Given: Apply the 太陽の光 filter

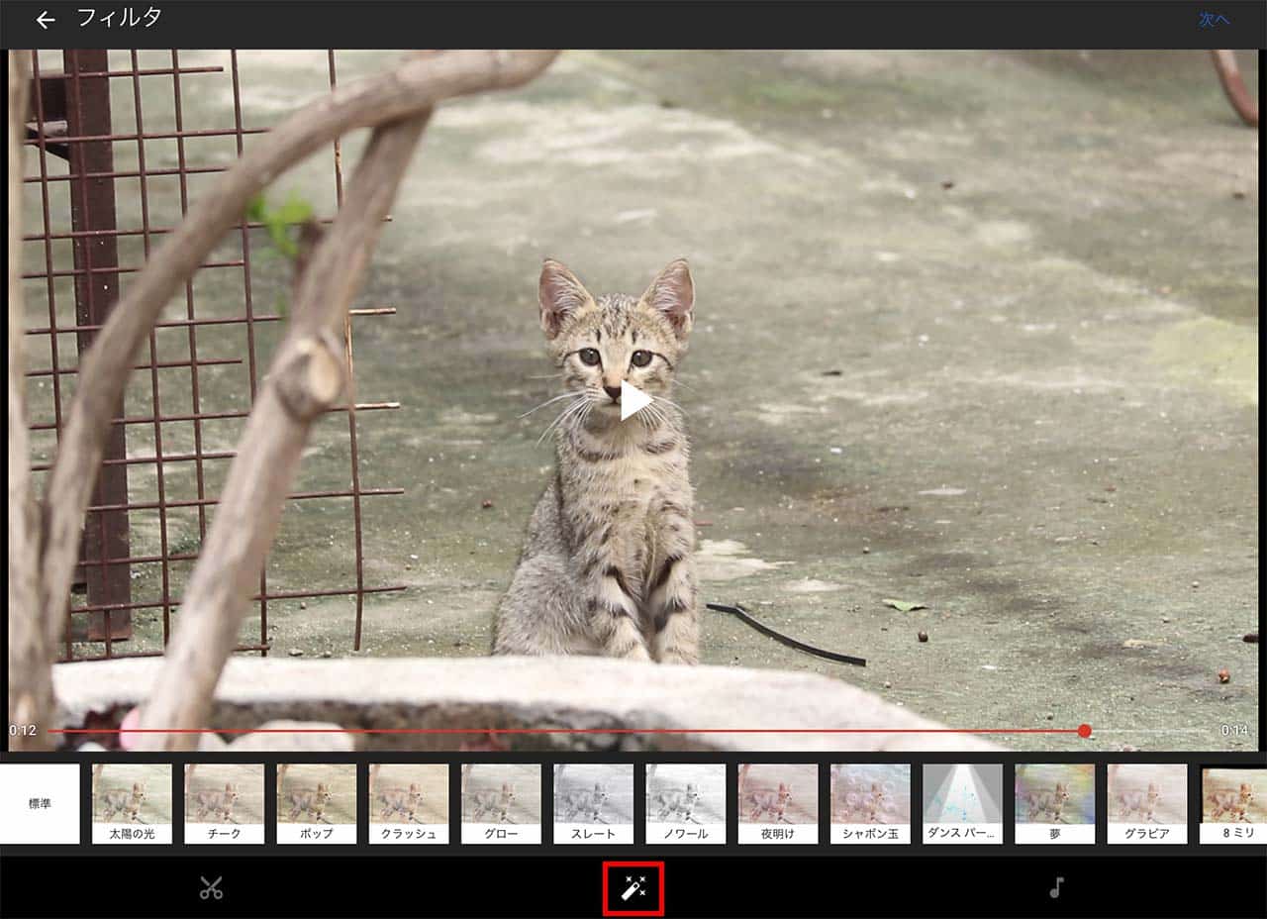Looking at the screenshot, I should (132, 803).
